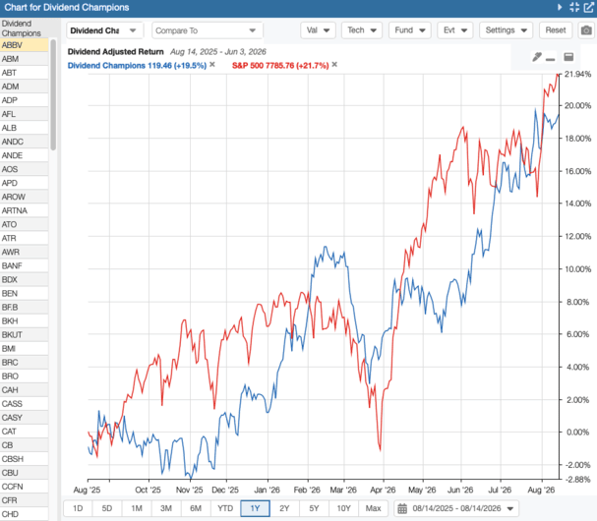Select ARTNA in the symbol list

pyautogui.click(x=24, y=210)
